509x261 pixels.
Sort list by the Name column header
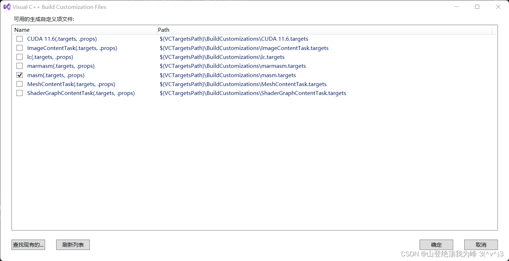click(x=84, y=30)
